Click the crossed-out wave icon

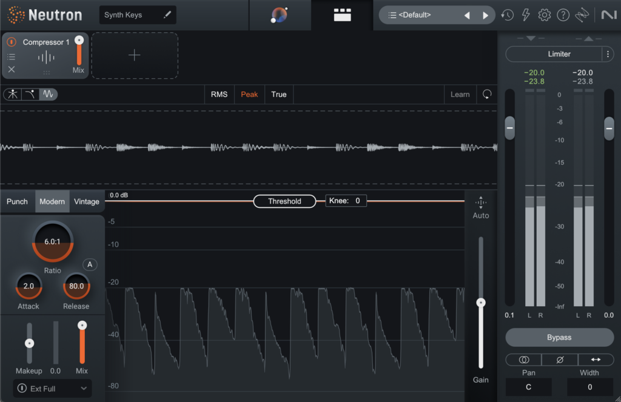(x=582, y=15)
